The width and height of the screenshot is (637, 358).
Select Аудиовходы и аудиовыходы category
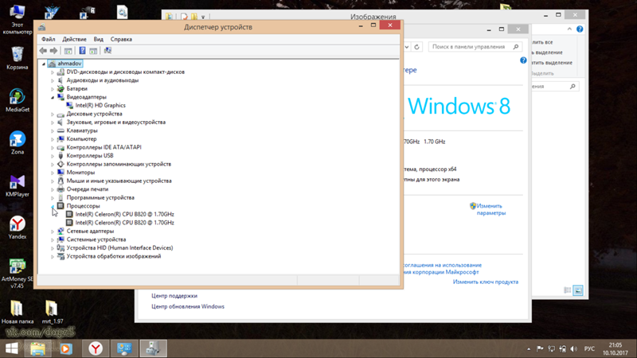[103, 80]
